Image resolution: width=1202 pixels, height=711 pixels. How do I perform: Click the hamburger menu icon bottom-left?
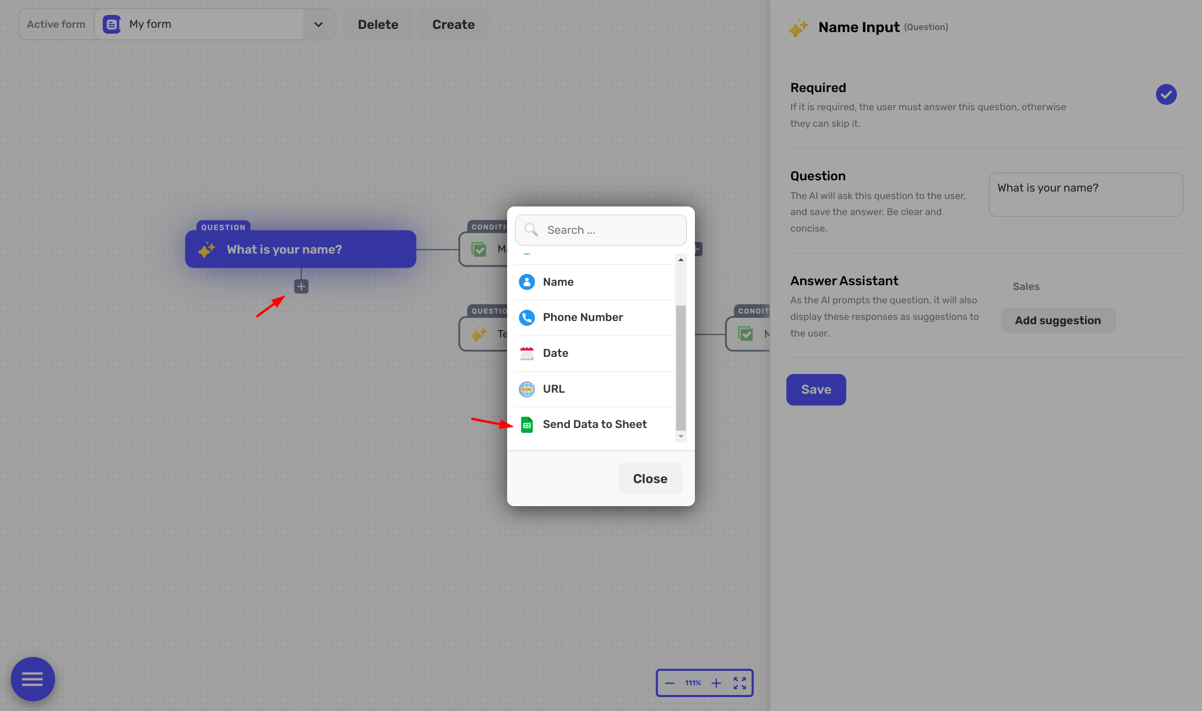[x=33, y=679]
